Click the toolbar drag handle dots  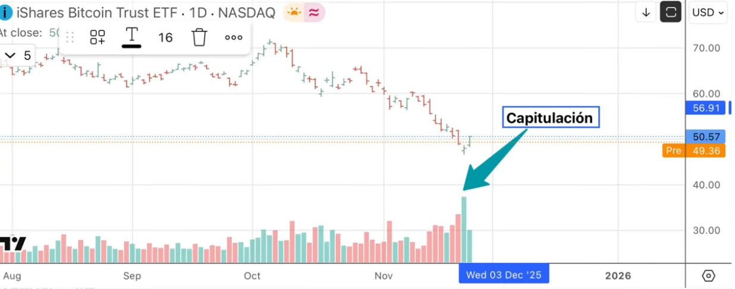(x=70, y=37)
